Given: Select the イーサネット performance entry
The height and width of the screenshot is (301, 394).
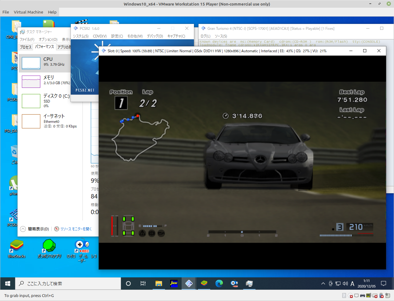Looking at the screenshot, I should point(49,121).
